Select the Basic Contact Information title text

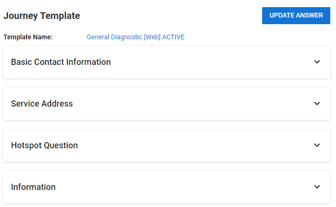(61, 62)
